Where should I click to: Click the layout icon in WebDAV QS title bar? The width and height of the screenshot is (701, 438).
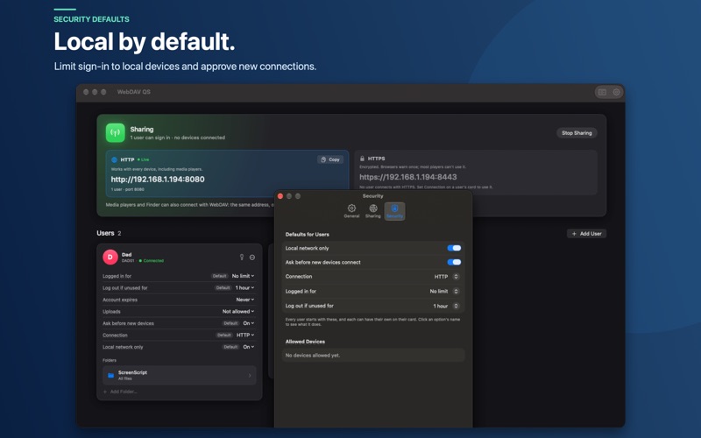(x=603, y=92)
